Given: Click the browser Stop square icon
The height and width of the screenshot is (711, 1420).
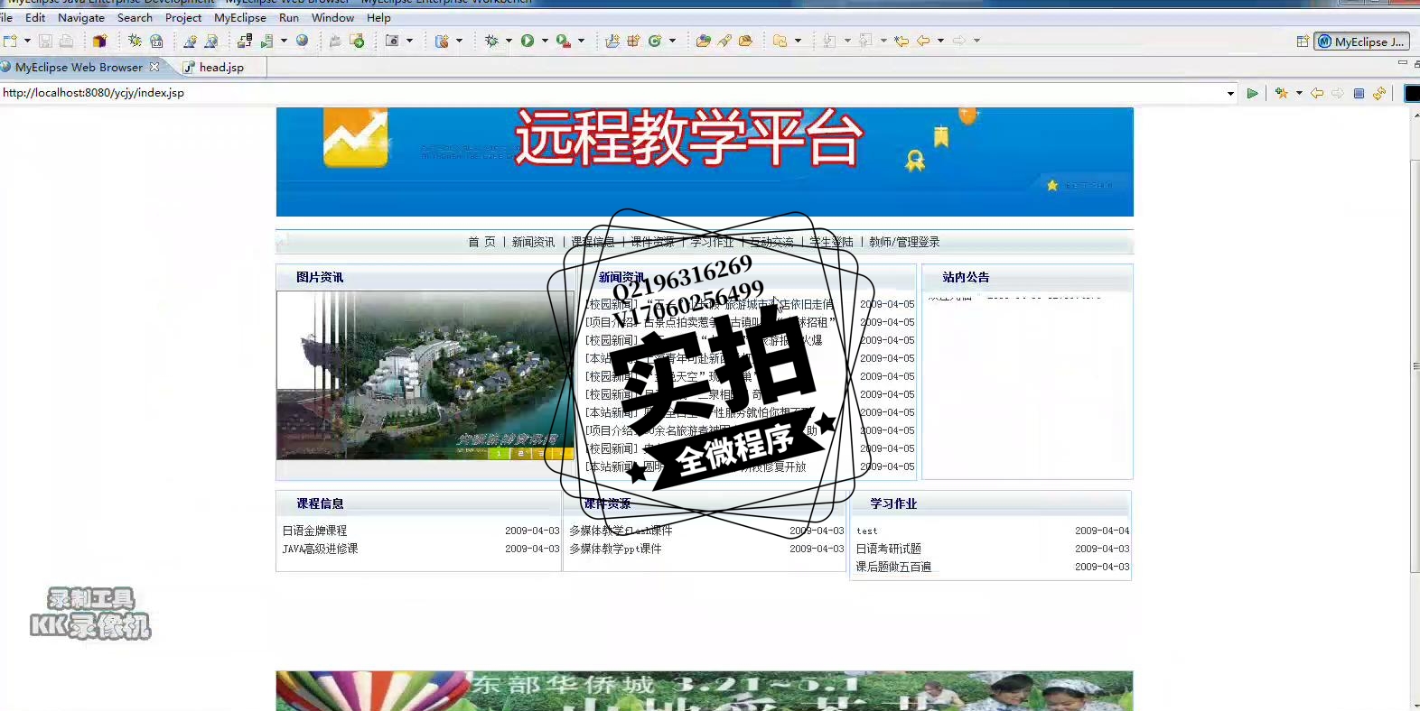Looking at the screenshot, I should coord(1359,93).
